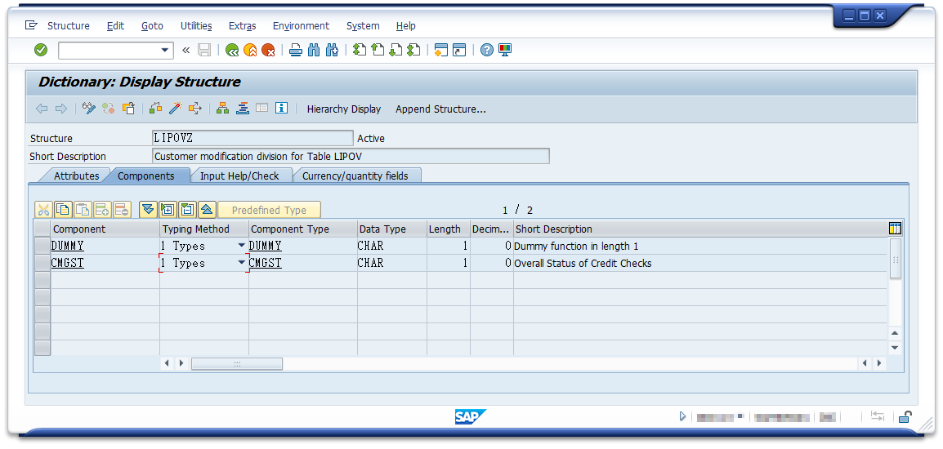Open the Utilities menu
This screenshot has width=943, height=449.
tap(196, 26)
